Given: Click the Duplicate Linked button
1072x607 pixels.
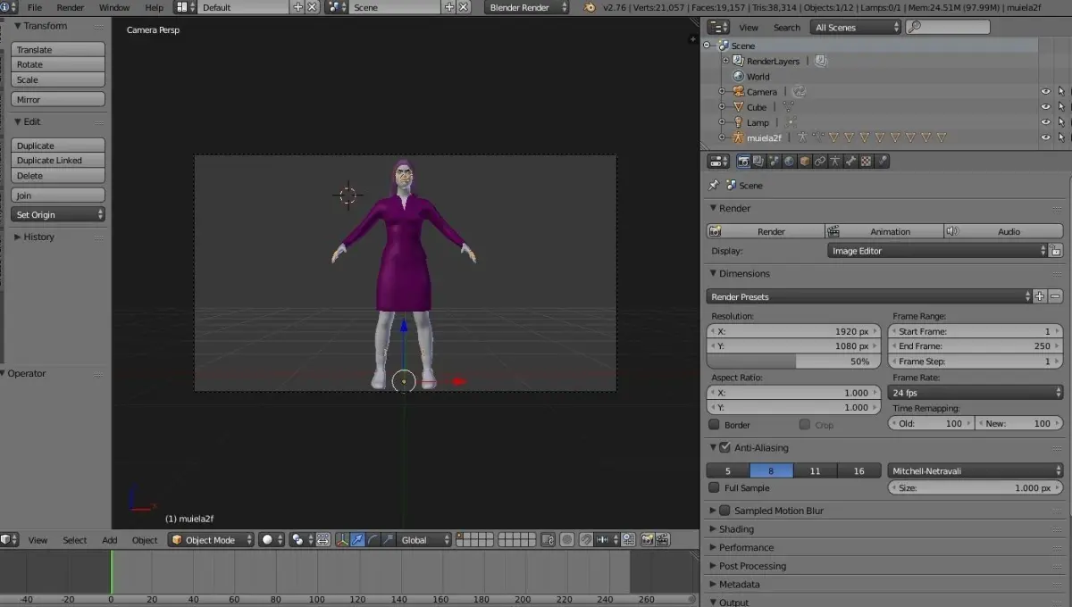Looking at the screenshot, I should [x=58, y=161].
